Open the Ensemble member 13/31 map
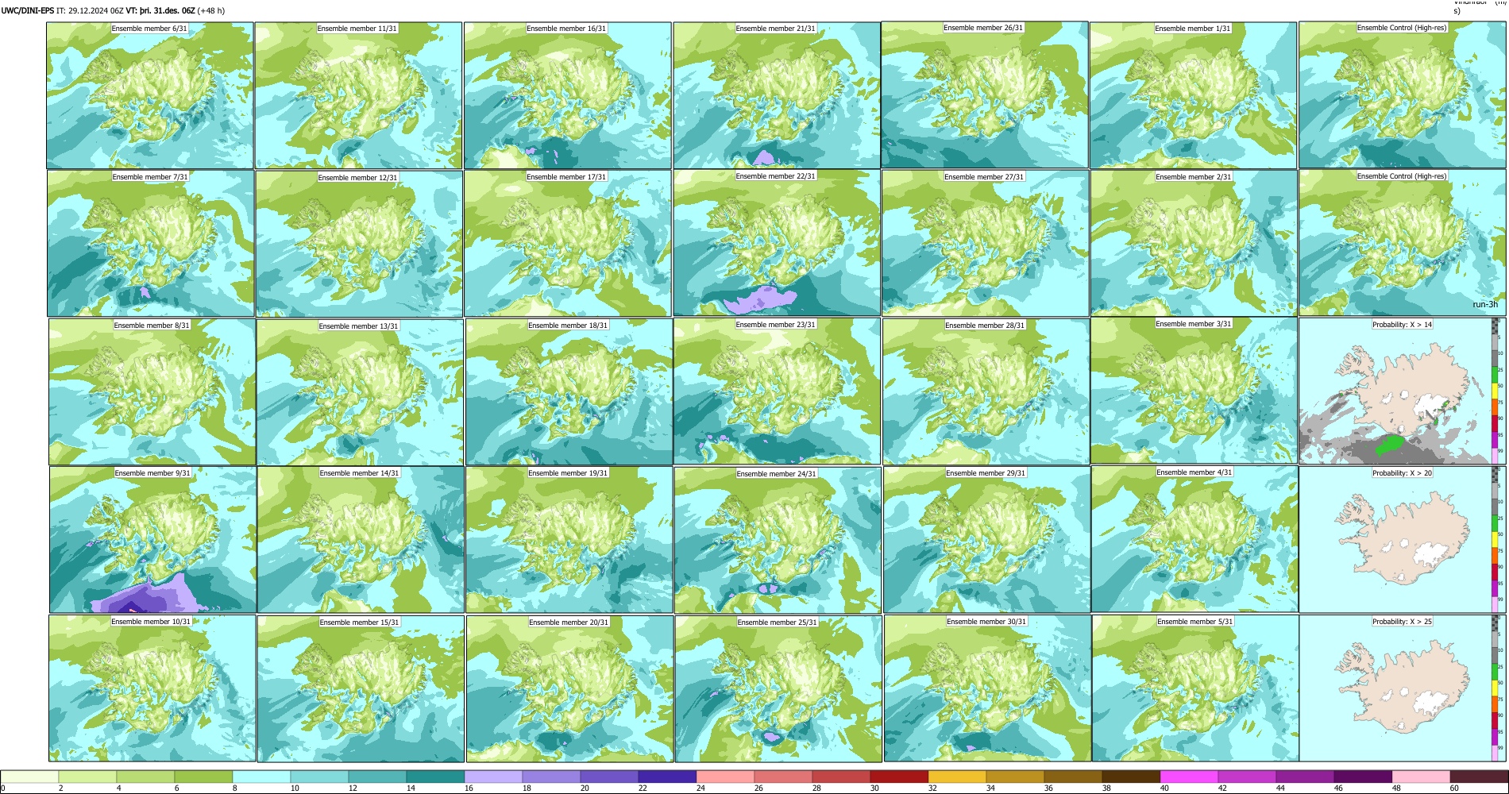The image size is (1509, 794). [360, 392]
